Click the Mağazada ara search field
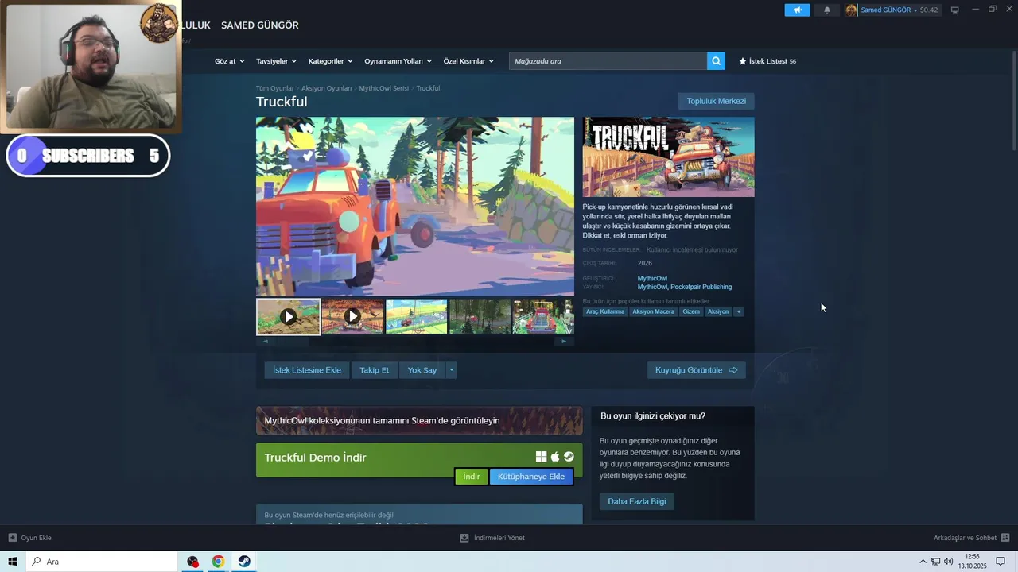Image resolution: width=1018 pixels, height=572 pixels. pos(608,61)
